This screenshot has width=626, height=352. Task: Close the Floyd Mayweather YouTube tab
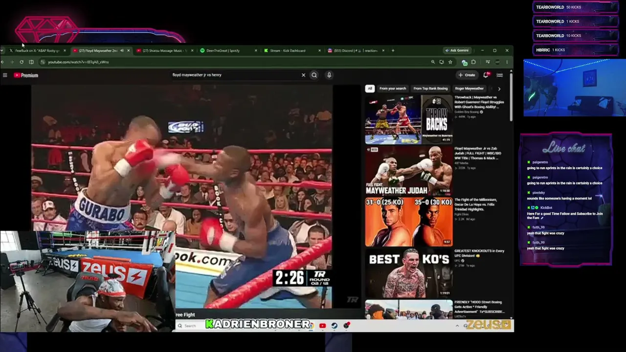pyautogui.click(x=128, y=50)
